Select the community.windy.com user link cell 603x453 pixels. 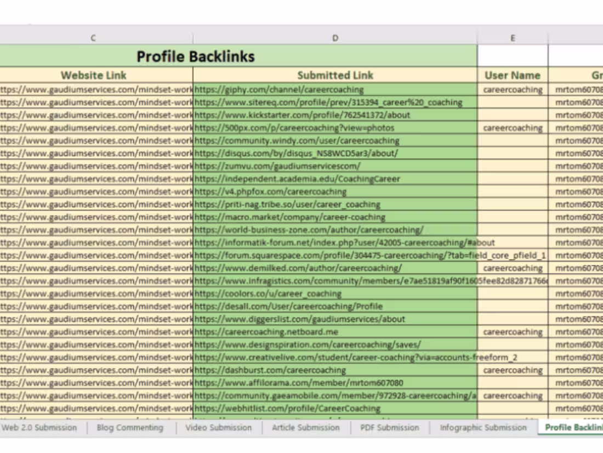335,140
